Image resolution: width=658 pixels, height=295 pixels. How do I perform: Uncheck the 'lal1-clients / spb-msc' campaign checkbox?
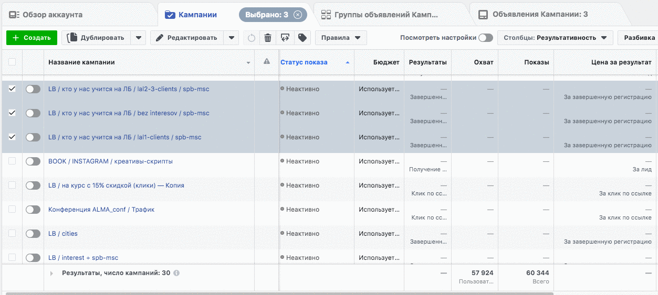pyautogui.click(x=12, y=137)
